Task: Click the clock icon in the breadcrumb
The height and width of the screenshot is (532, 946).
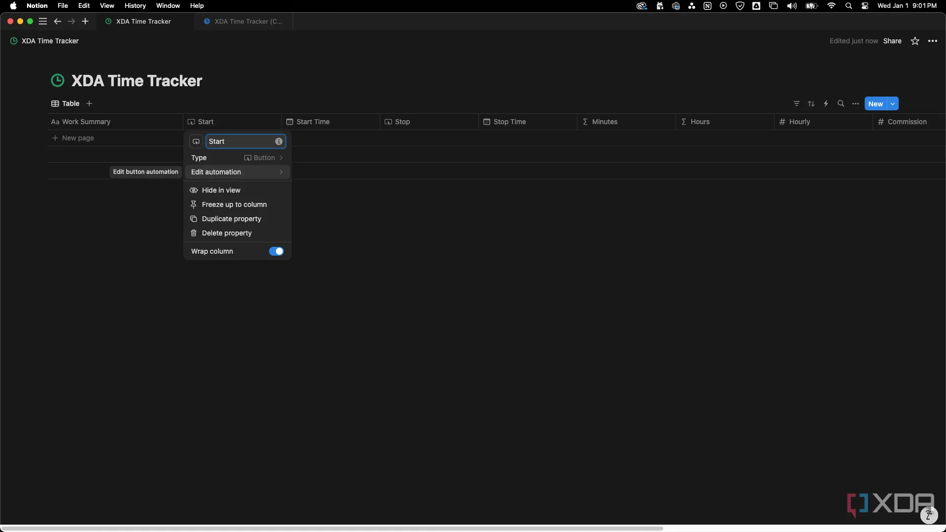Action: (x=14, y=41)
